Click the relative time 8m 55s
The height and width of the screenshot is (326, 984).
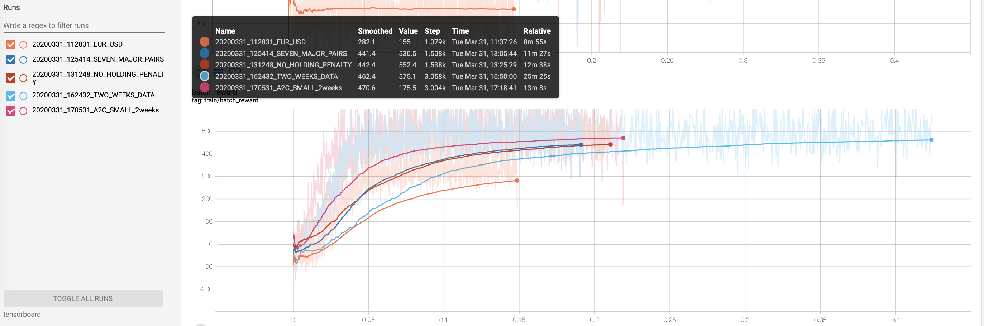(x=535, y=42)
